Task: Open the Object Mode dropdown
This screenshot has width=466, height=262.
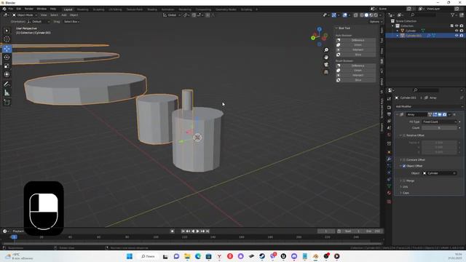Action: click(x=25, y=15)
